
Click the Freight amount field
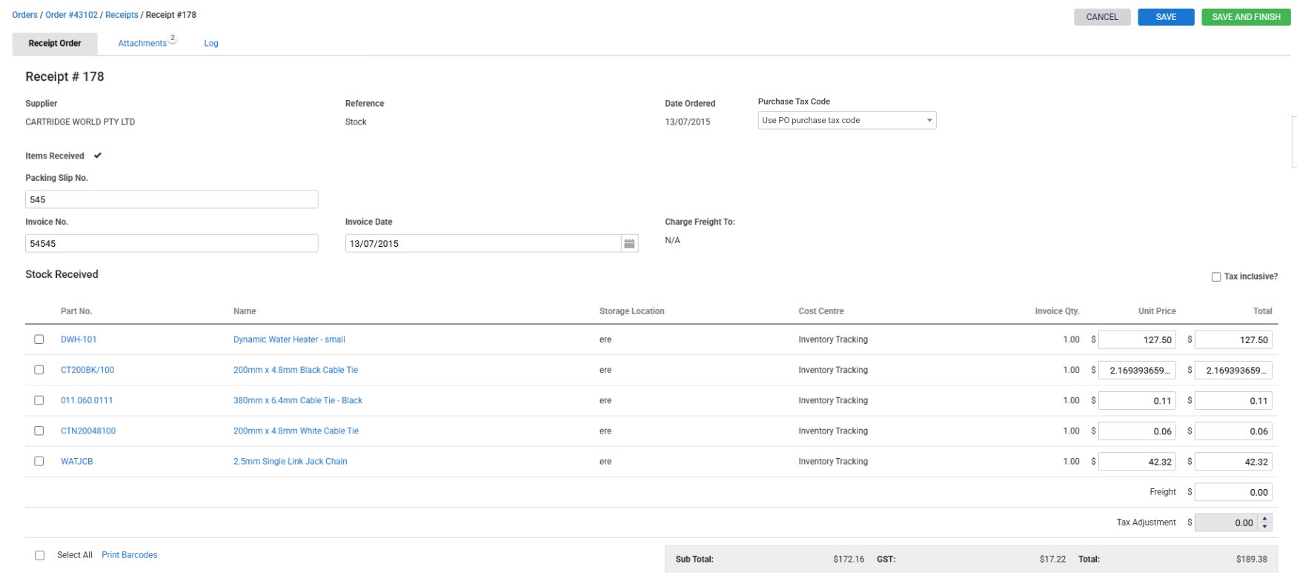(x=1233, y=492)
